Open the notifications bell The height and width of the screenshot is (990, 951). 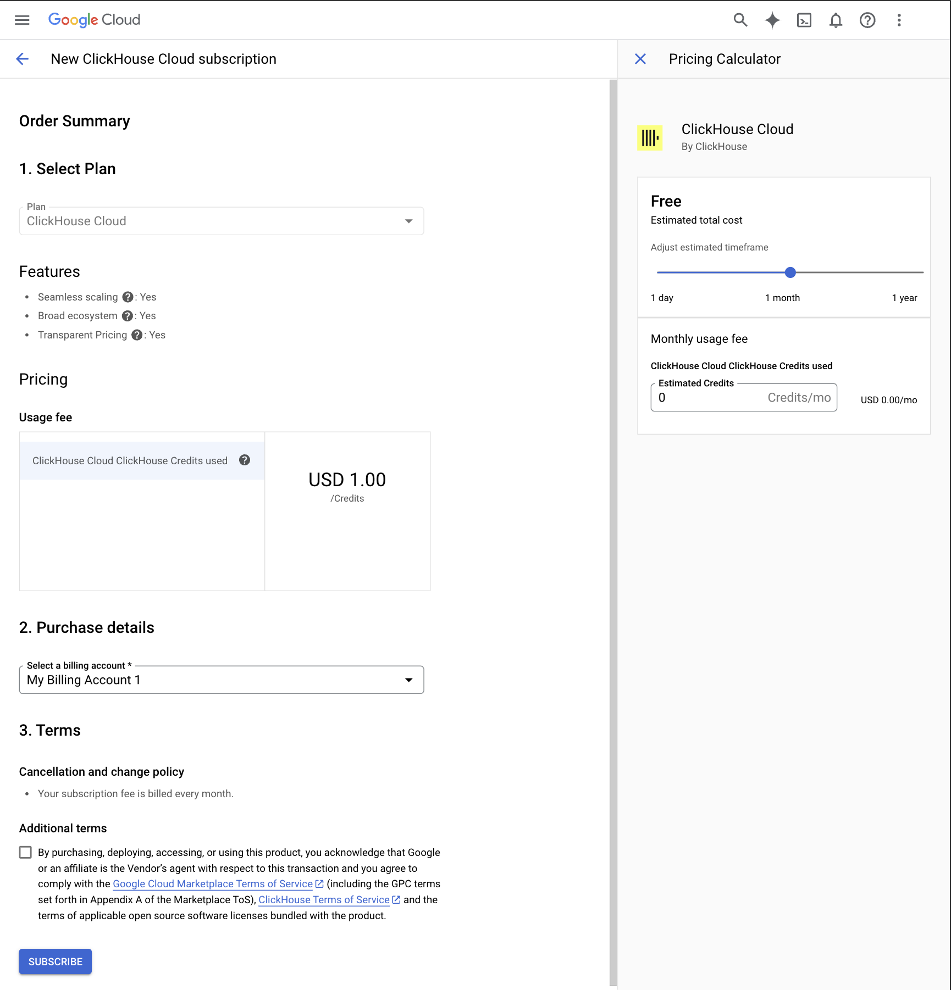tap(836, 20)
